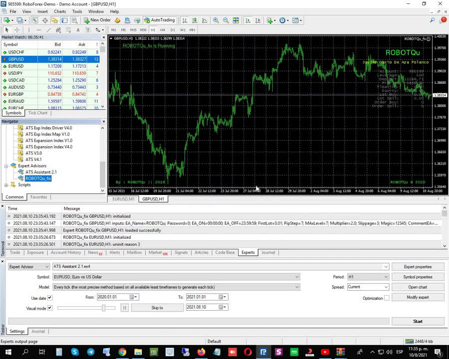
Task: Toggle the Use date checkbox
Action: tap(50, 298)
